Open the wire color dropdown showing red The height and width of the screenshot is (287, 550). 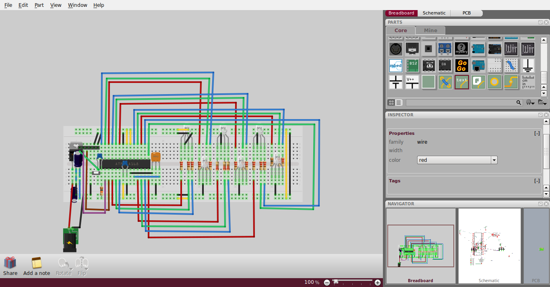[494, 160]
